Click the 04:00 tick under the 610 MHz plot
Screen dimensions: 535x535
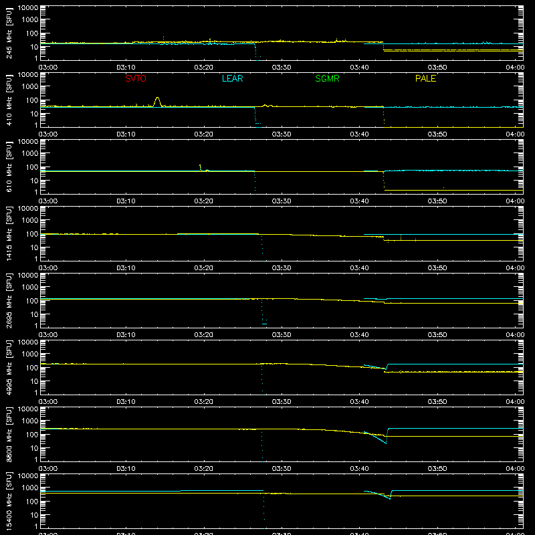(x=515, y=201)
